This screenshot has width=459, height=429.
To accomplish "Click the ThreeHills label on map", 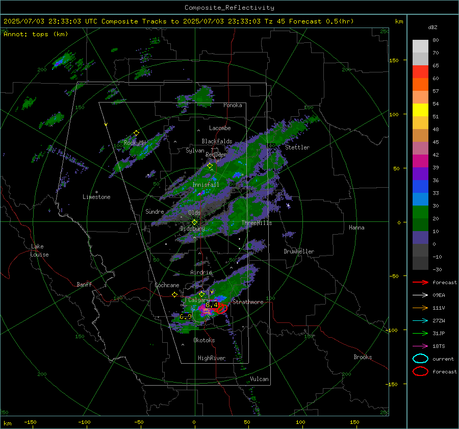I will coord(257,223).
